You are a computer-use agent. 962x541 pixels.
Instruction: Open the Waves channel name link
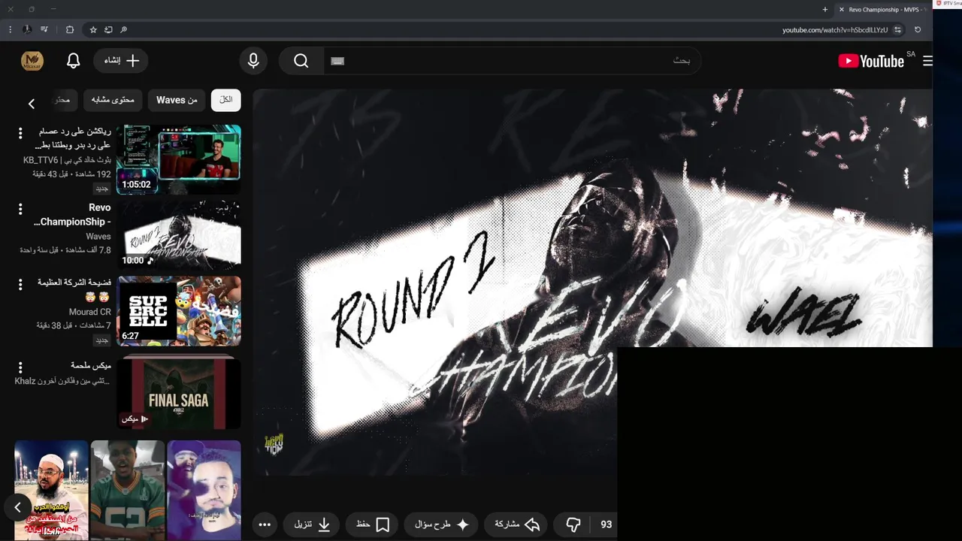click(98, 236)
